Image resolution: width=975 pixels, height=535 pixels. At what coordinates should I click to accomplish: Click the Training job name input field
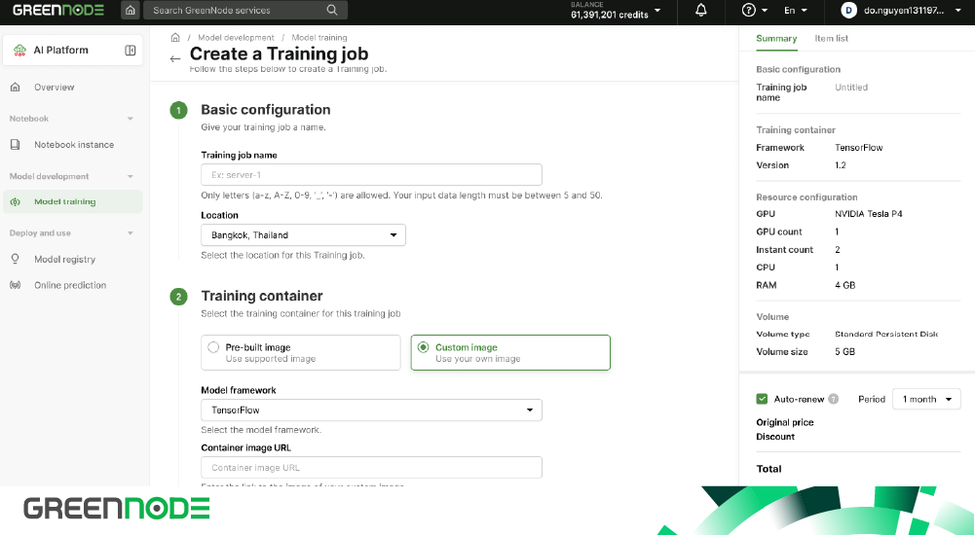pyautogui.click(x=371, y=175)
